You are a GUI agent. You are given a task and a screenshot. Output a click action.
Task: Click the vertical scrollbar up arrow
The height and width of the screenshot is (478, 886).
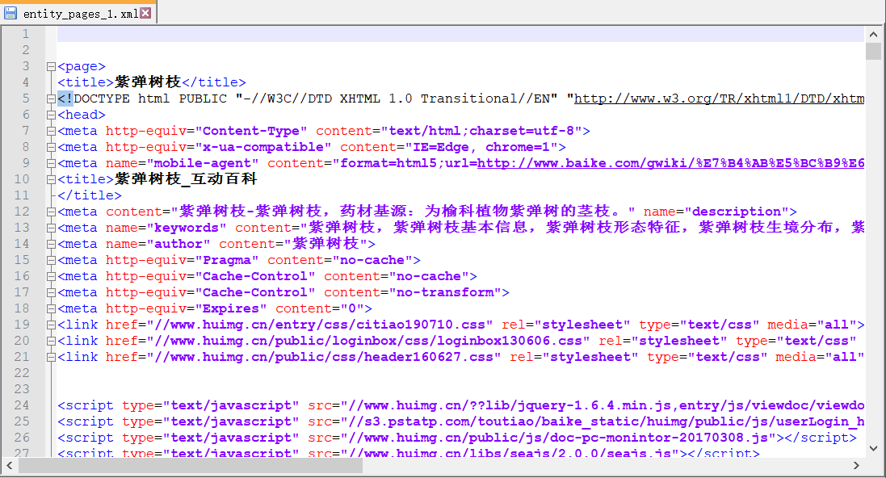tap(873, 34)
